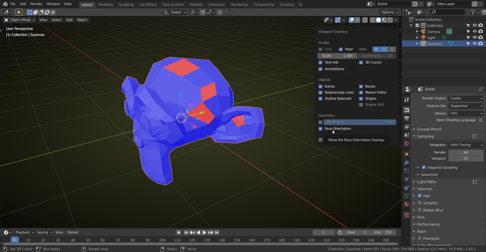The width and height of the screenshot is (486, 252).
Task: Enable the Wireframe geometry overlay checkbox
Action: pos(320,122)
